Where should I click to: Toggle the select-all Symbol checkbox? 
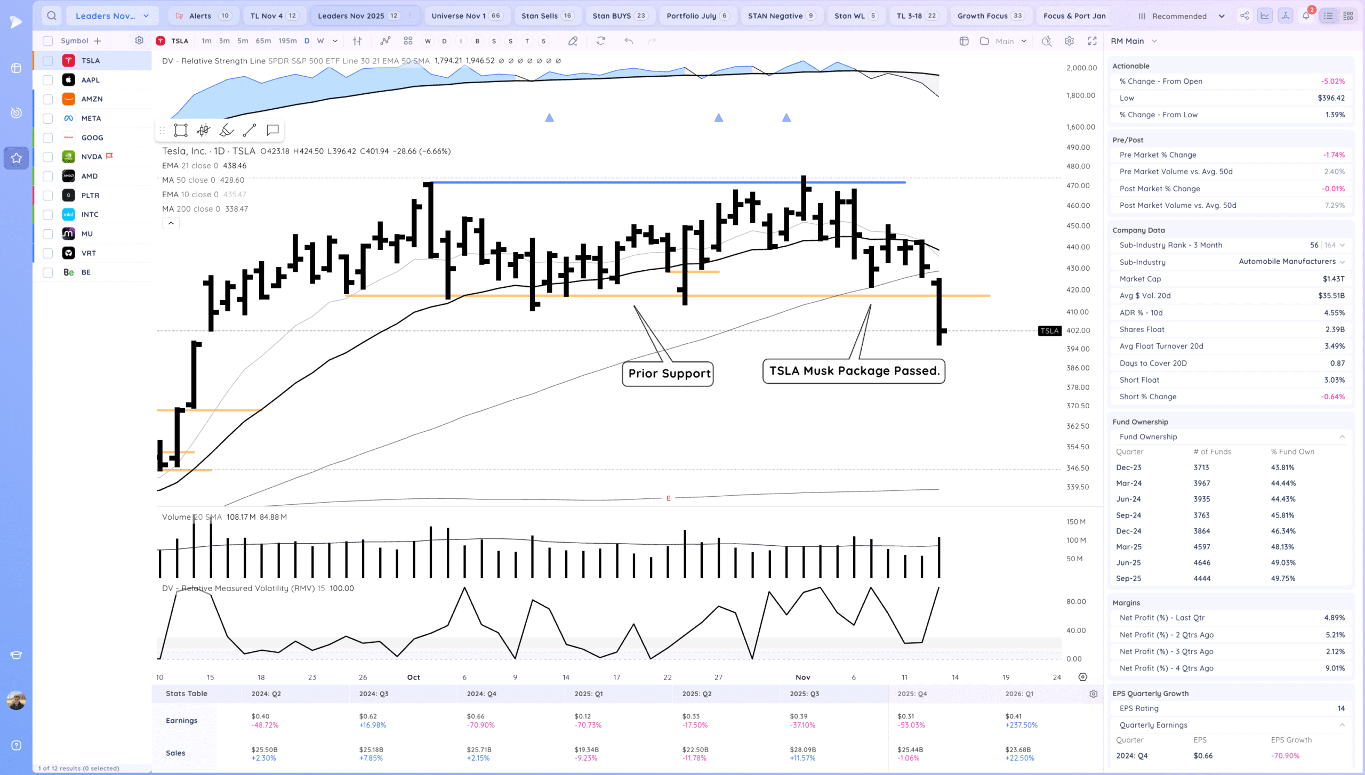tap(48, 41)
